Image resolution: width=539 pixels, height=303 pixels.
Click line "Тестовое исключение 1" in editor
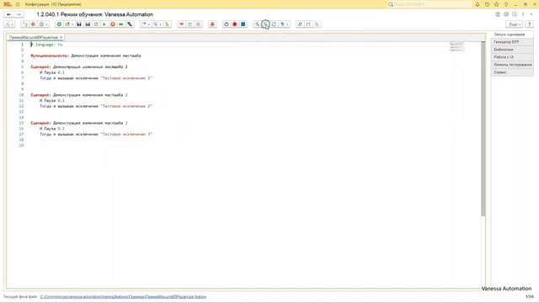(x=96, y=78)
